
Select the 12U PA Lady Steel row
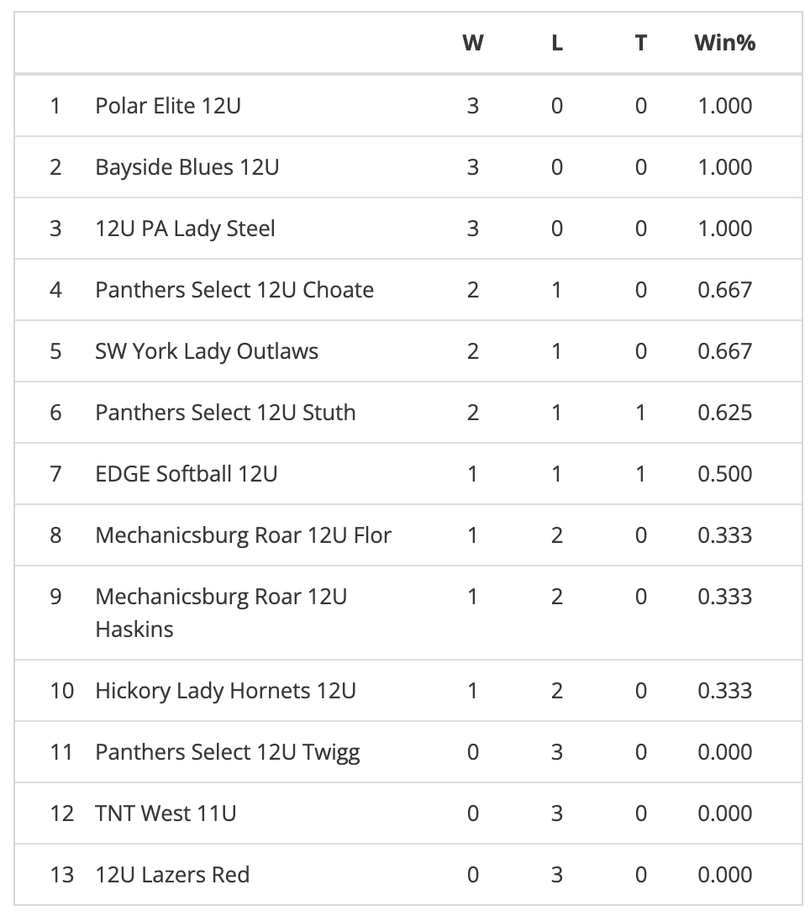click(185, 229)
